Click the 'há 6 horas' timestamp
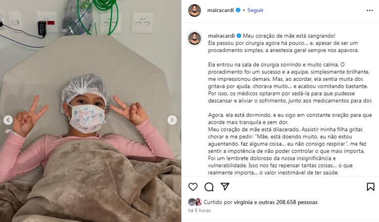This screenshot has width=379, height=222. click(x=200, y=210)
